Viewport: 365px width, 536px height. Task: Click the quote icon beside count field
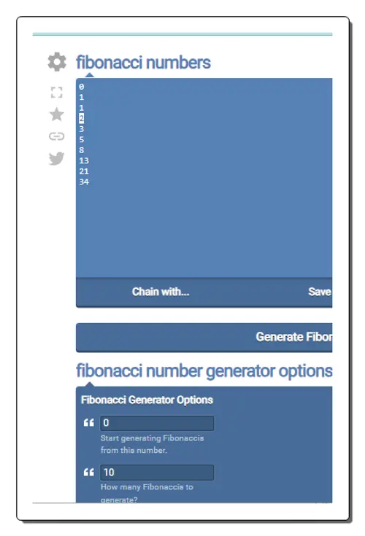[x=89, y=473]
